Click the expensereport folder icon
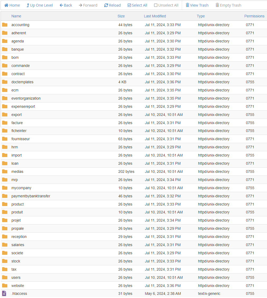The height and width of the screenshot is (298, 267). [5, 106]
